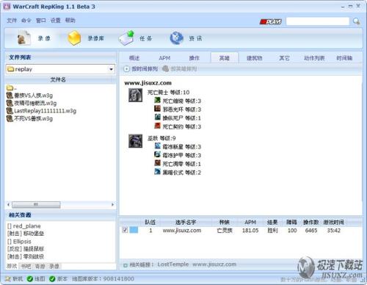
Task: Click the 死亡凋零 Death and Decay skill icon
Action: pos(157,163)
